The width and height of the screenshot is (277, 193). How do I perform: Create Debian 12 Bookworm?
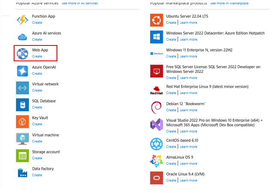click(171, 110)
